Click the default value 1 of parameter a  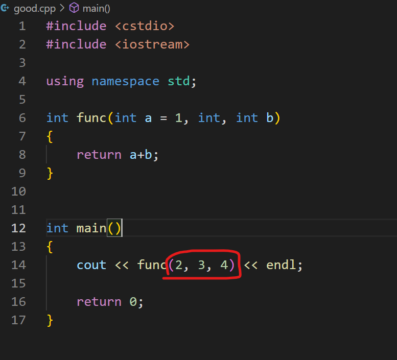pyautogui.click(x=178, y=118)
